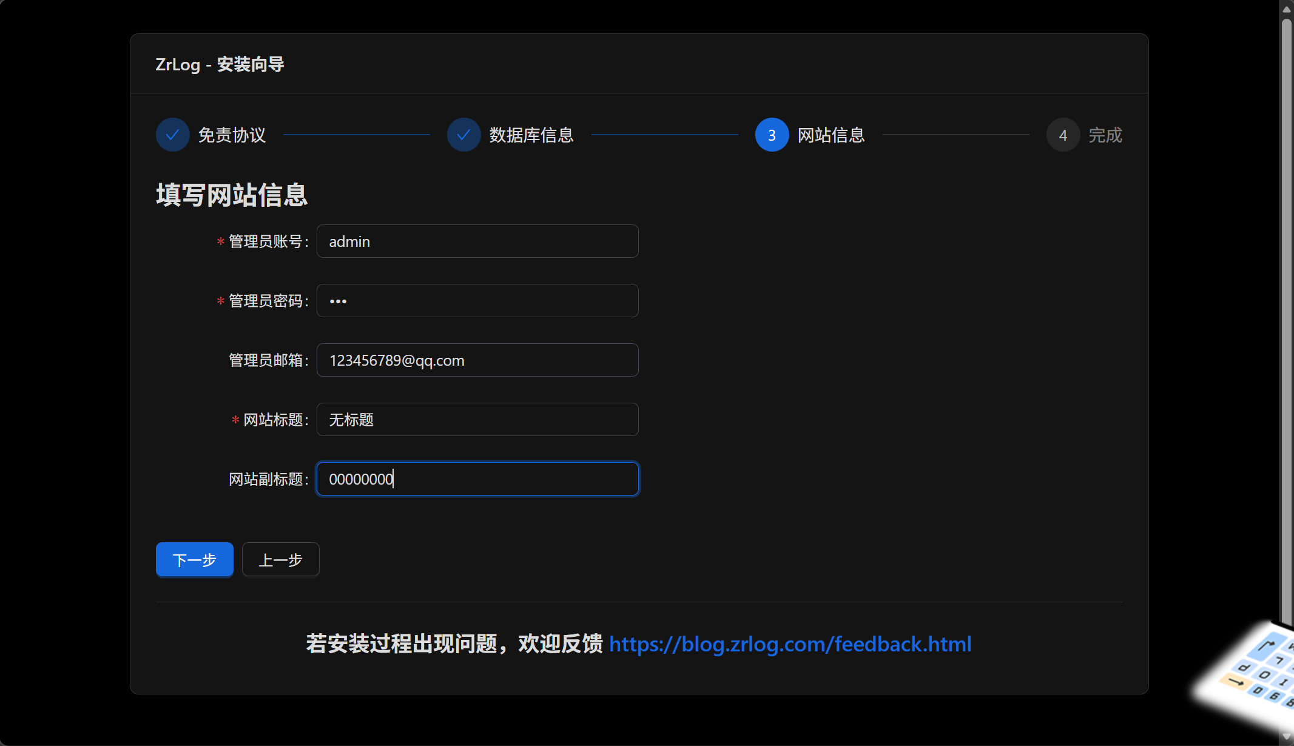Image resolution: width=1294 pixels, height=746 pixels.
Task: Focus the administrator email field
Action: tap(477, 360)
